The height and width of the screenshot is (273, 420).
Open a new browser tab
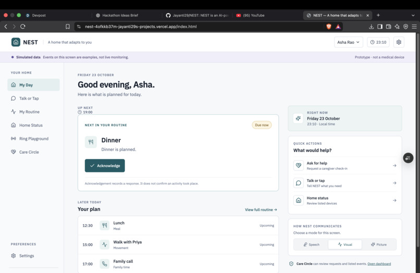pyautogui.click(x=378, y=15)
